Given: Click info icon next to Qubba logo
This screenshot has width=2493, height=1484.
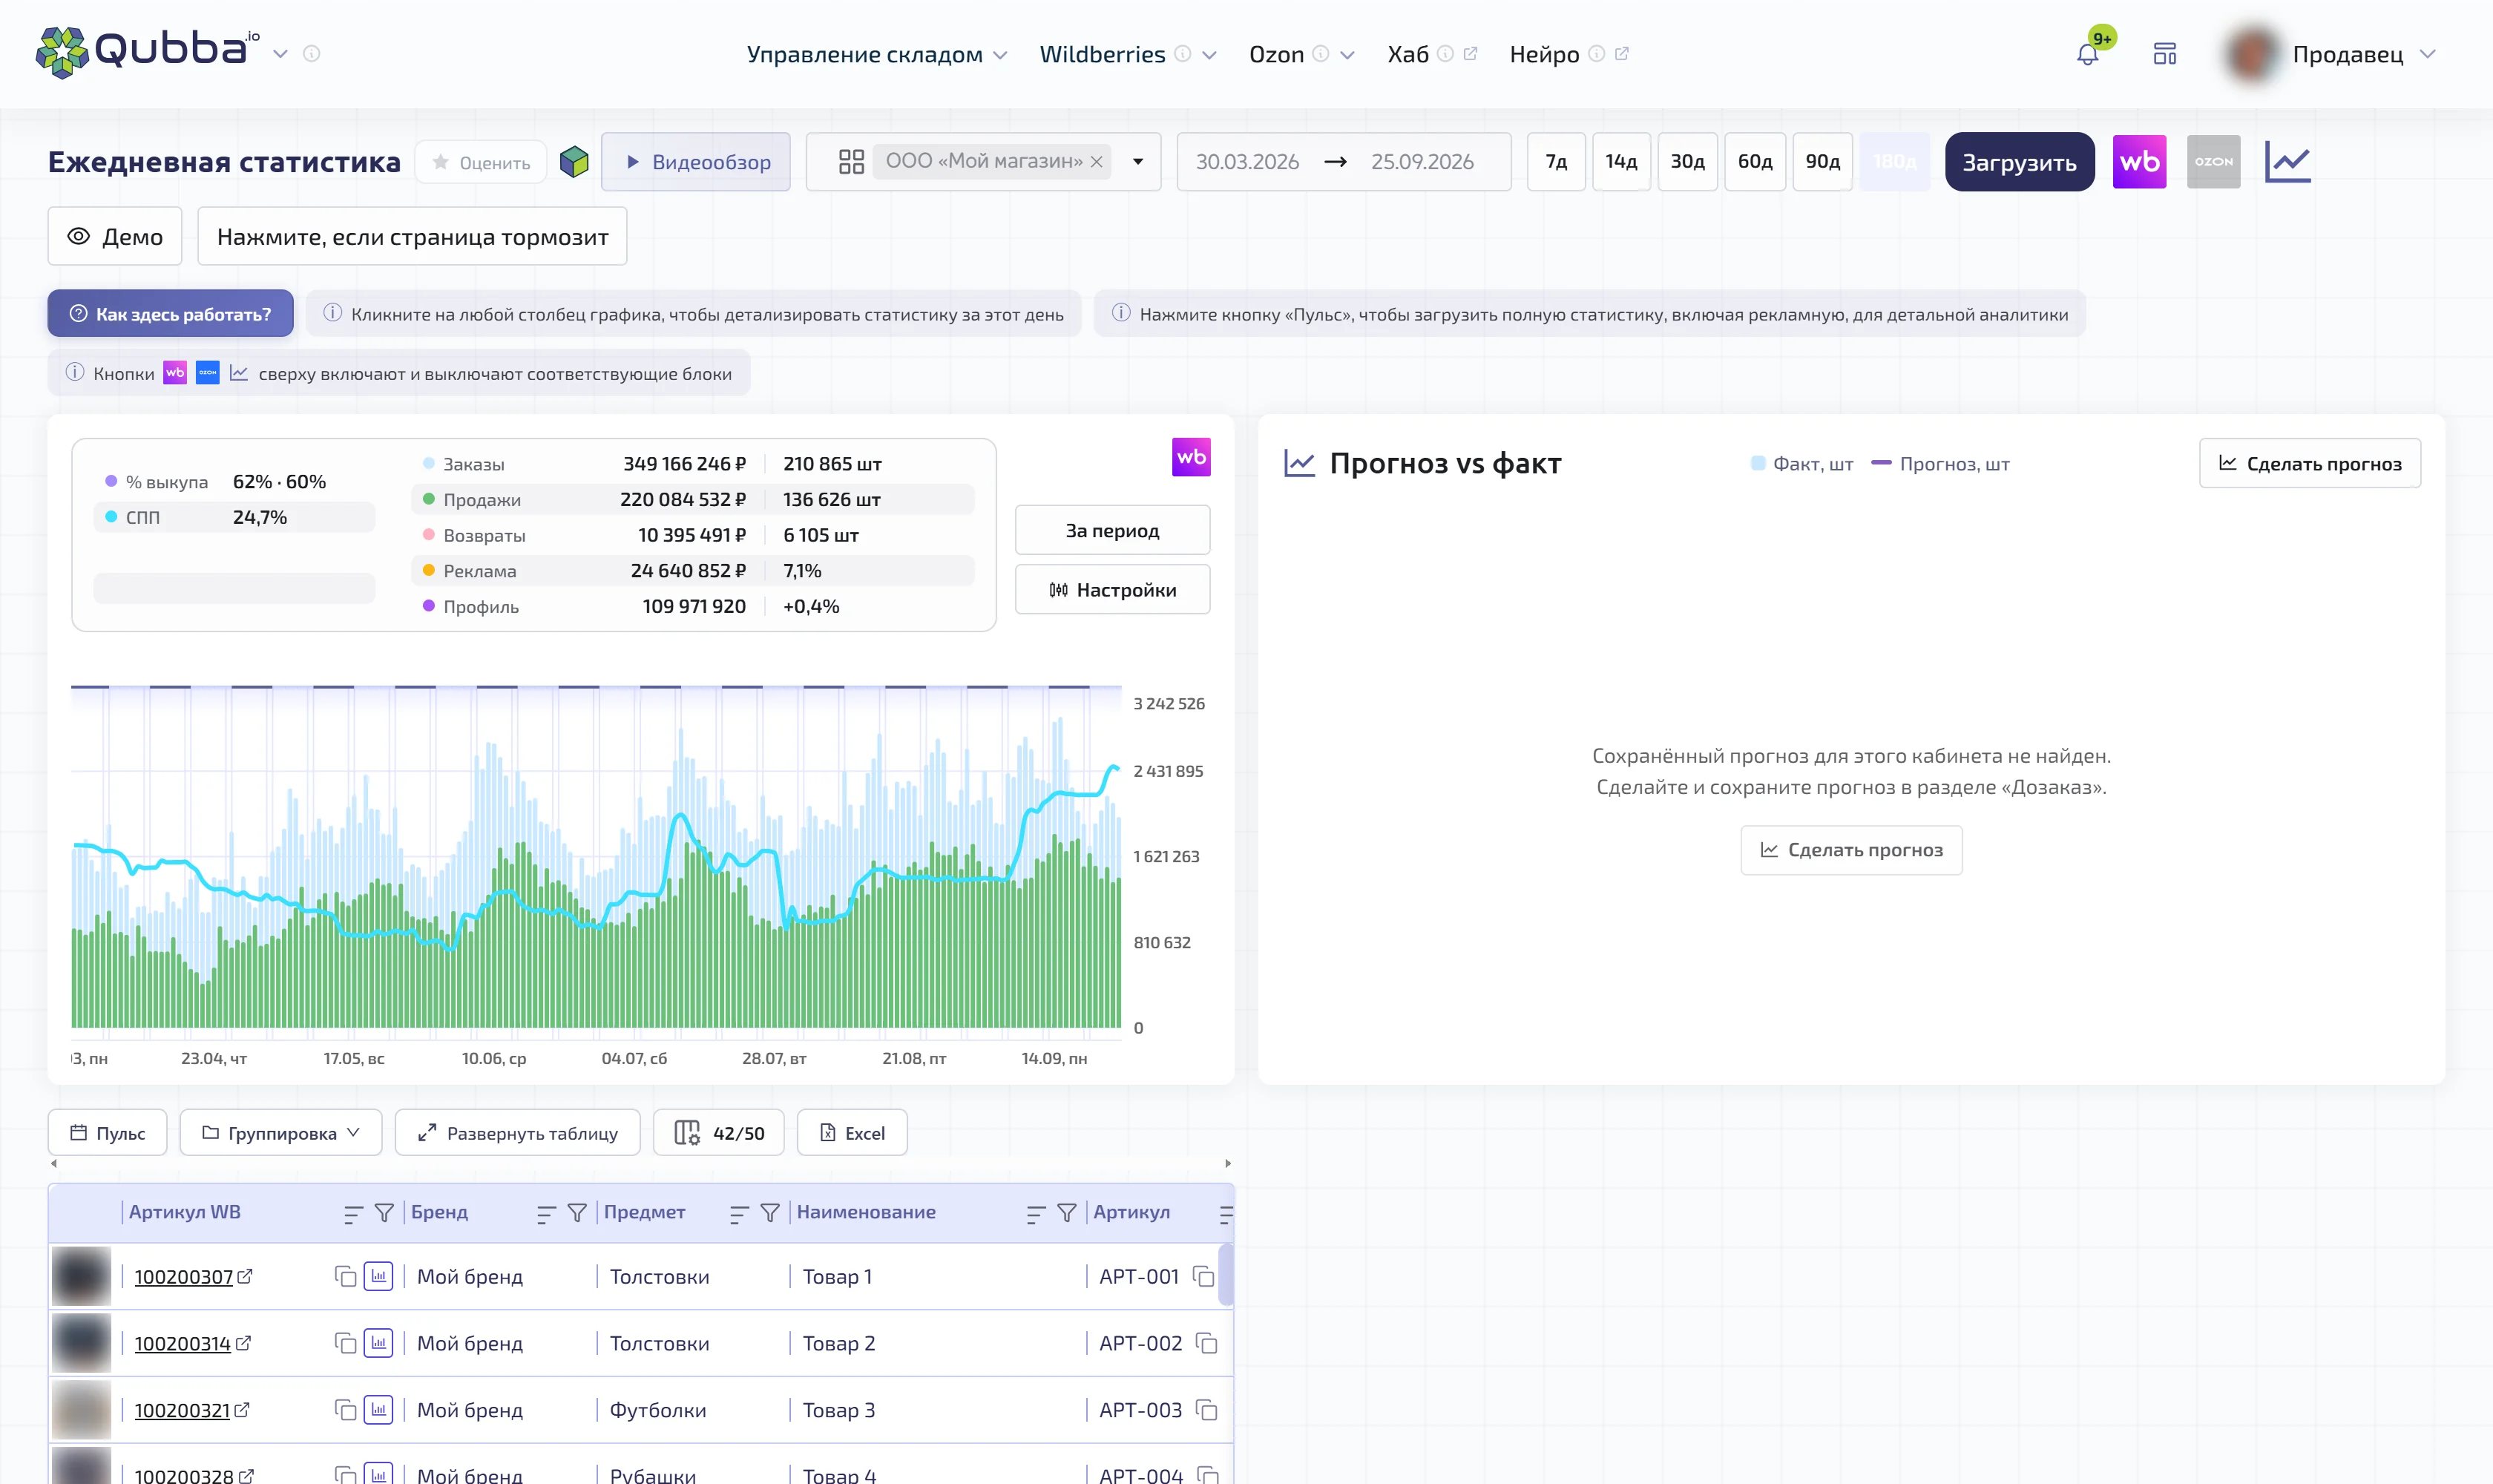Looking at the screenshot, I should click(311, 54).
